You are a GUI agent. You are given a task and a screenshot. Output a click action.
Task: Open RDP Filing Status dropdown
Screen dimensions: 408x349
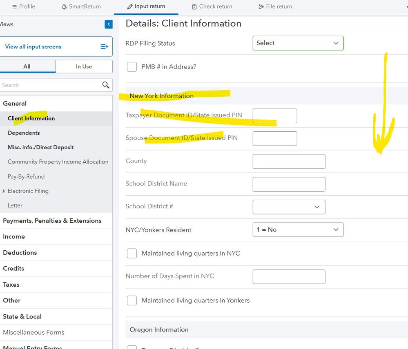click(x=298, y=43)
